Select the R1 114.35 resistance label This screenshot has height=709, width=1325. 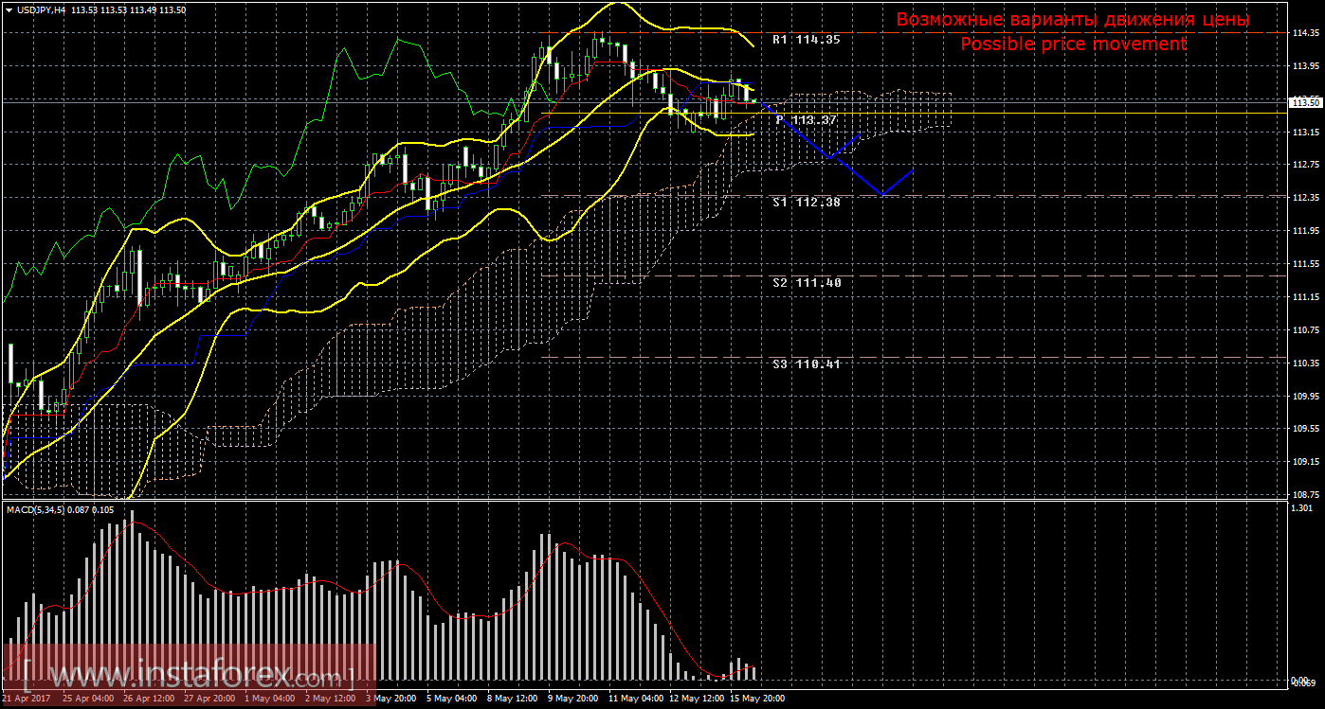[806, 41]
